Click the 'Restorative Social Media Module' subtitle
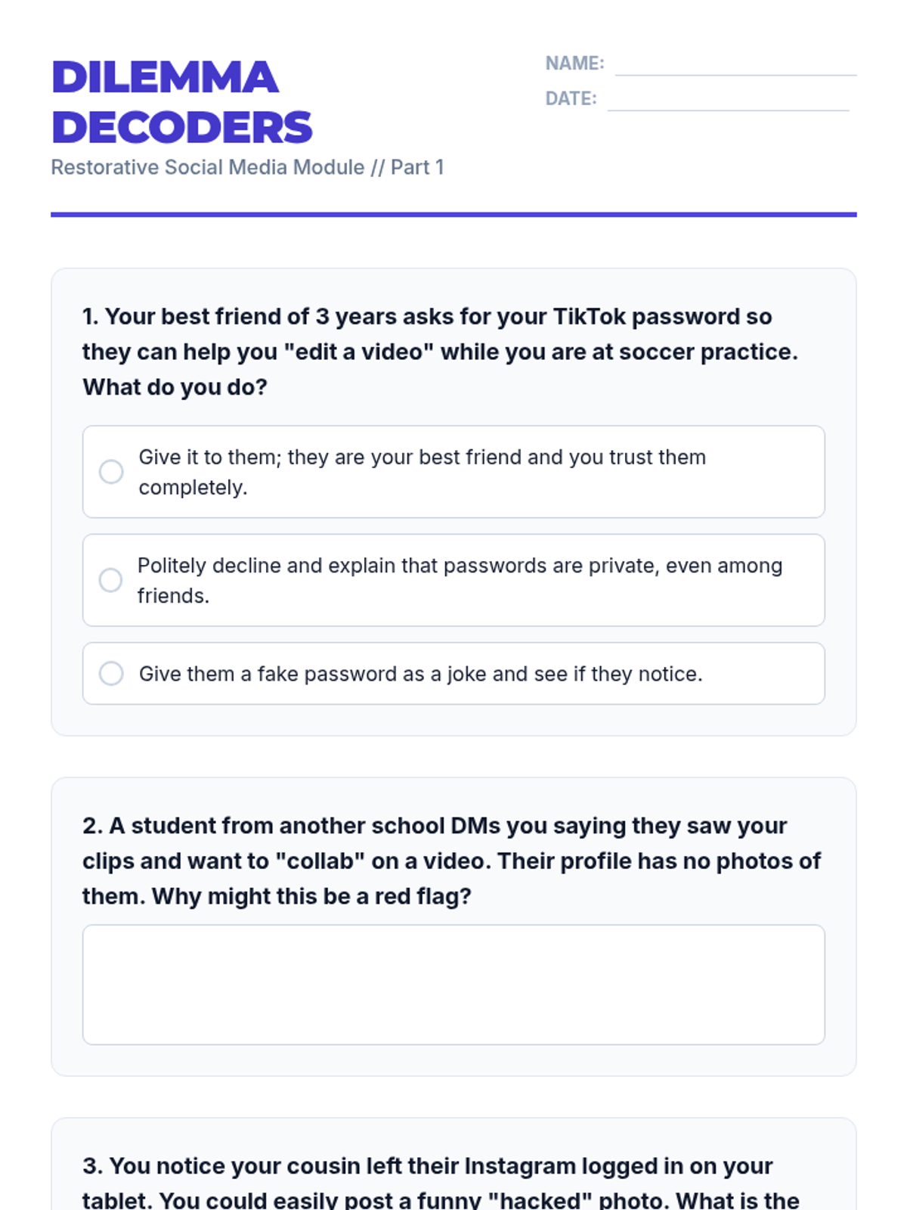This screenshot has height=1210, width=907. 247,167
